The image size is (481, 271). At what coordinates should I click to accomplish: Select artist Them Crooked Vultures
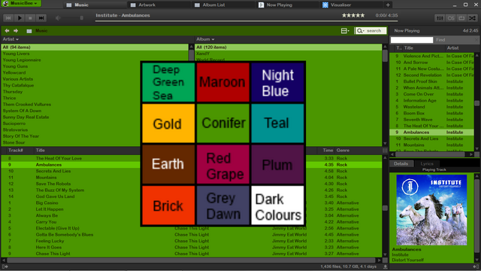click(27, 105)
